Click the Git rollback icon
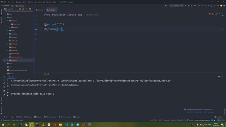226x127 pixels. [x=214, y=6]
